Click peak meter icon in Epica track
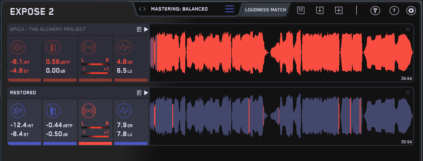 (x=53, y=48)
